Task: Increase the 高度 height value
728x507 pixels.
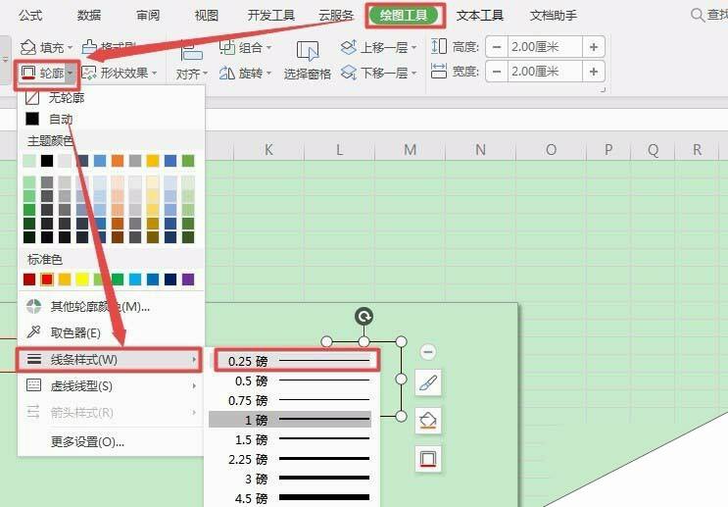Action: 594,47
